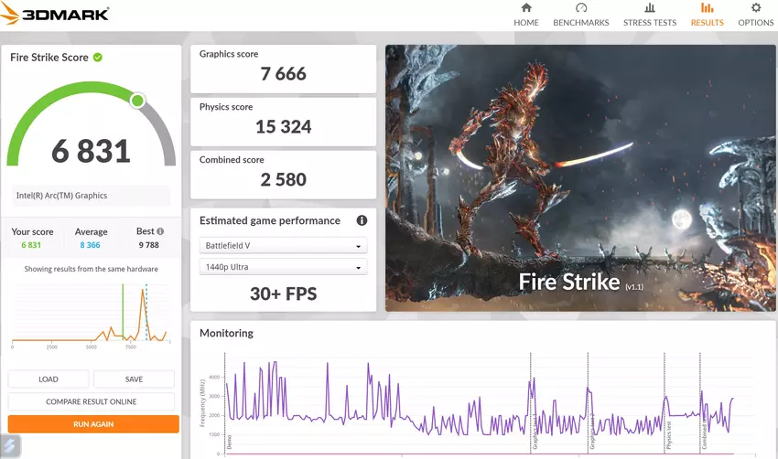Open the Benchmarks gauge icon
This screenshot has width=778, height=459.
[580, 8]
